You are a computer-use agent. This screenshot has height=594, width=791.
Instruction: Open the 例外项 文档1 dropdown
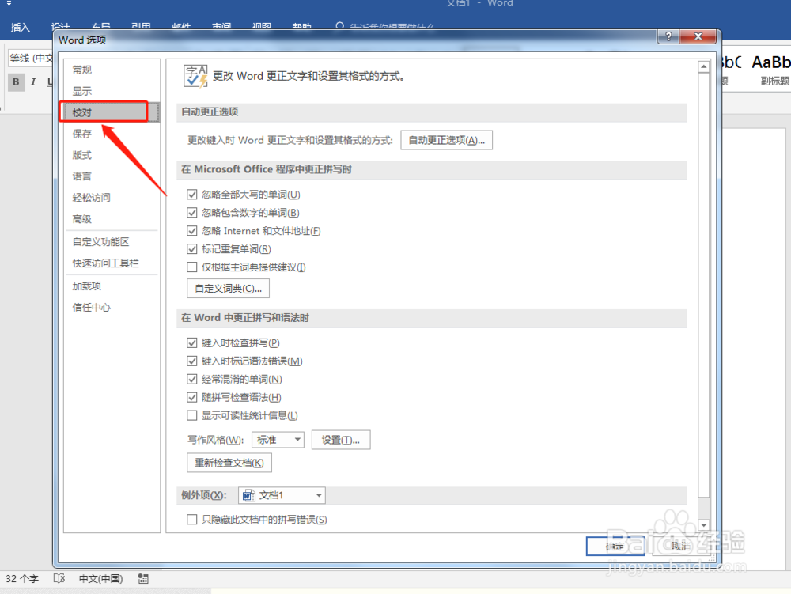click(282, 495)
